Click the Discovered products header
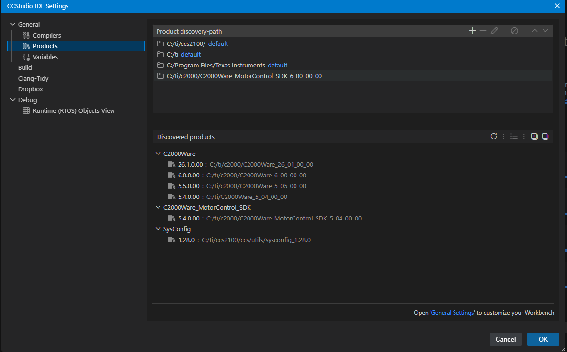This screenshot has width=567, height=352. 186,137
